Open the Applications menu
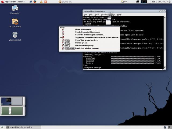This screenshot has width=172, height=129. click(x=10, y=2)
